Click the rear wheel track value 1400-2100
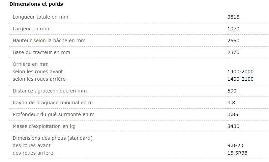This screenshot has height=162, width=269. coord(240,79)
